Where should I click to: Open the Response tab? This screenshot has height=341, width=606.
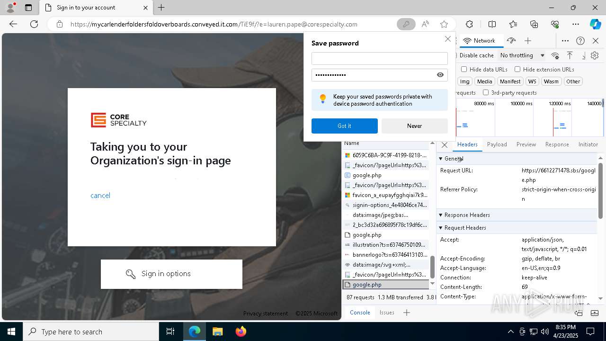(x=557, y=144)
